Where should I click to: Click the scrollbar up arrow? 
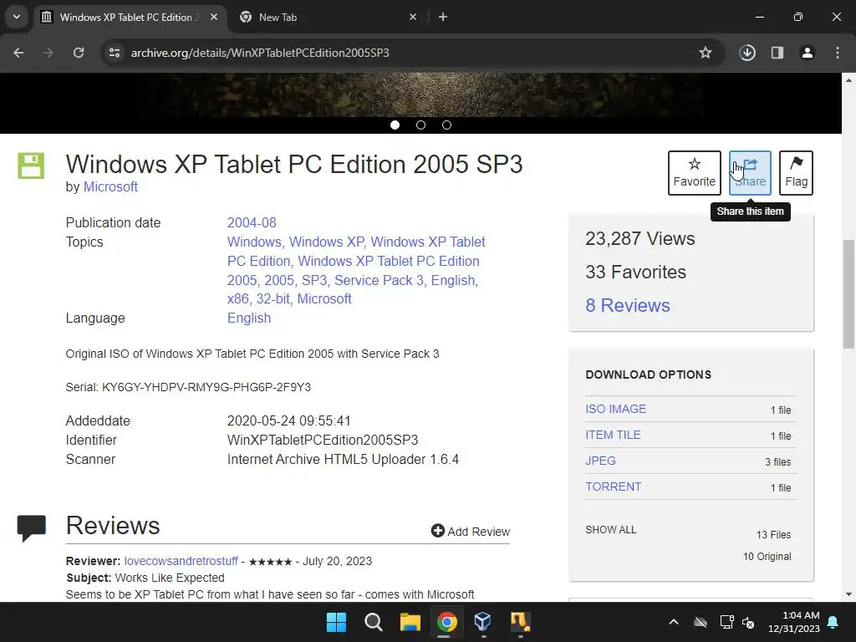[848, 80]
